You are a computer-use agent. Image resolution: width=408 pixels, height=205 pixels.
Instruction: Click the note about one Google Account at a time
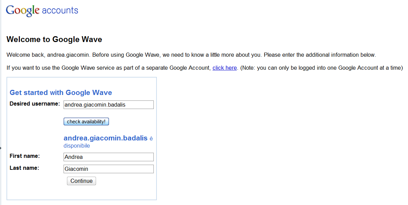321,68
